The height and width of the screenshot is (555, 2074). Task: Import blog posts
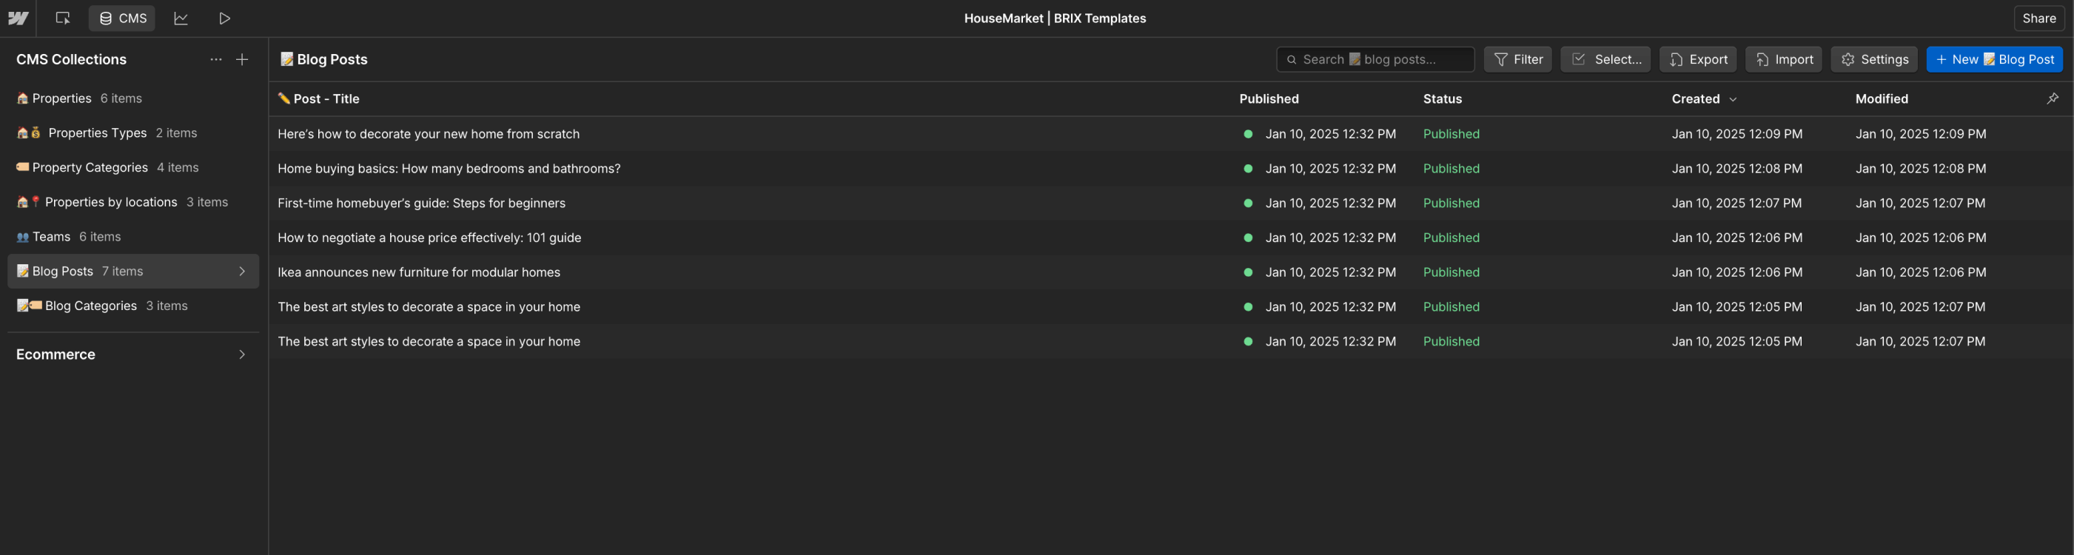click(1783, 59)
